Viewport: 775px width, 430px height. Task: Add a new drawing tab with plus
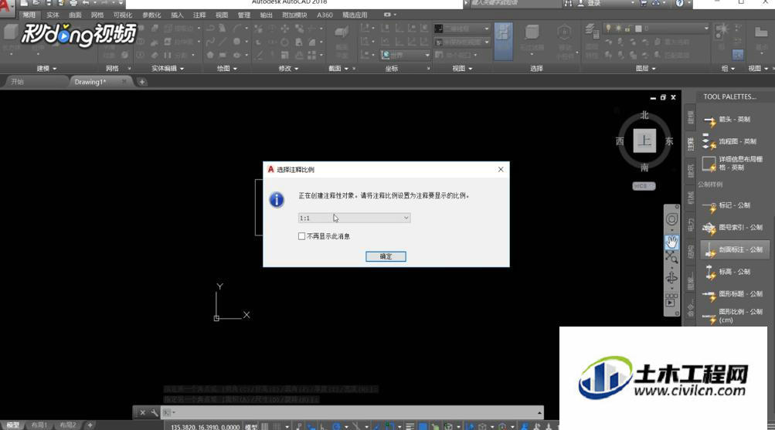click(x=142, y=82)
